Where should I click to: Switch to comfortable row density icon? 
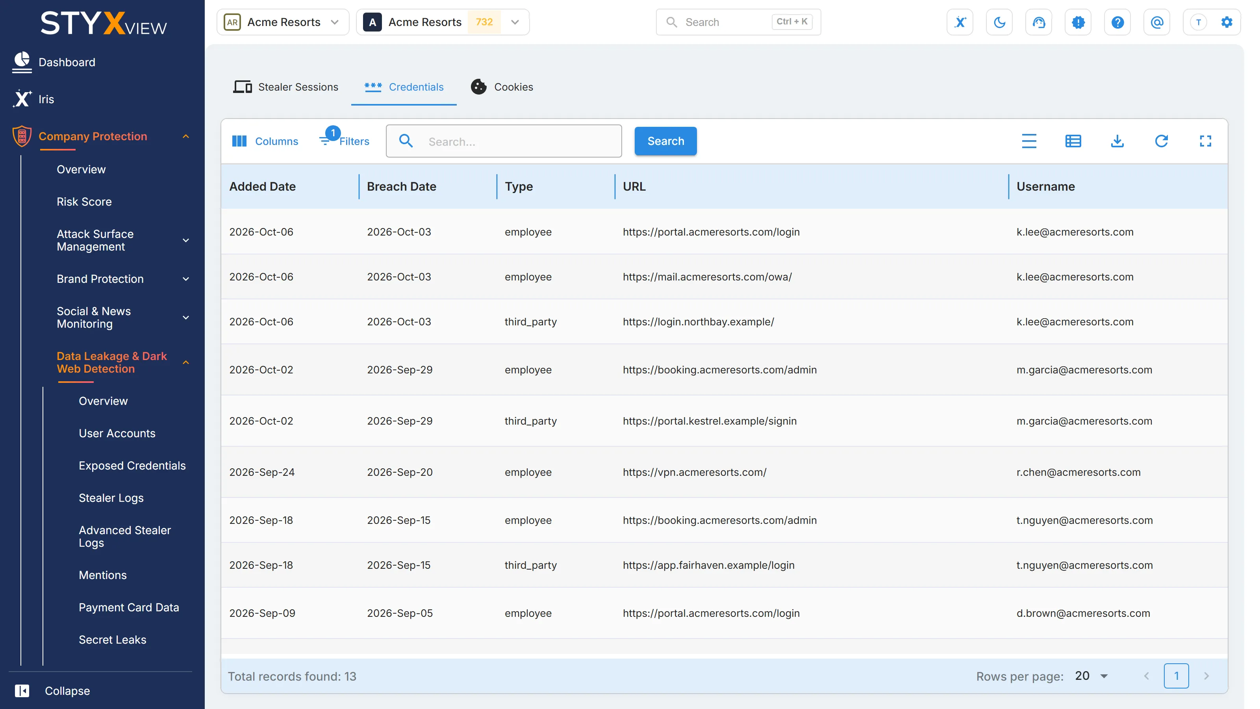click(1028, 141)
